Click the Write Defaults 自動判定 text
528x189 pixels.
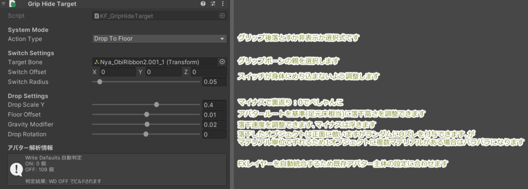pyautogui.click(x=54, y=158)
